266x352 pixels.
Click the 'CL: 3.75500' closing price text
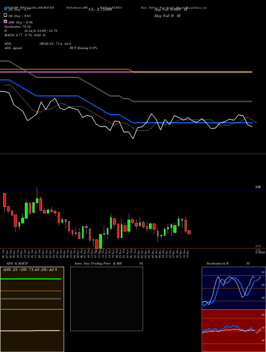point(101,10)
